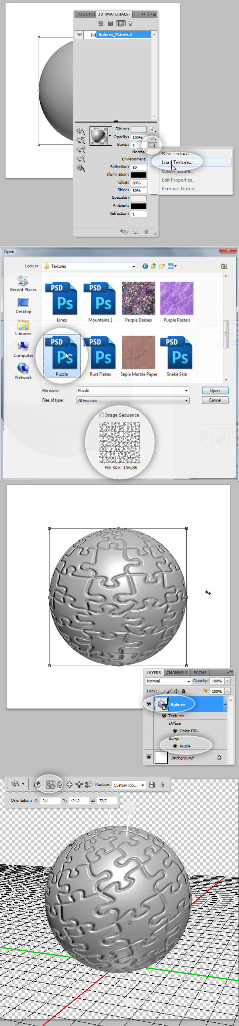Click the 3D object rotate tool icon
The height and width of the screenshot is (1026, 239).
pyautogui.click(x=38, y=784)
